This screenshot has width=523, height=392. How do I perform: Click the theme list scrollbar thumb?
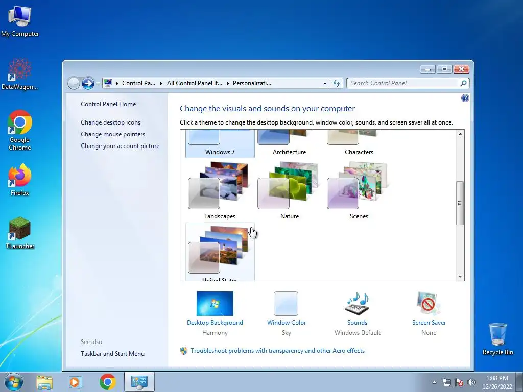pos(460,203)
